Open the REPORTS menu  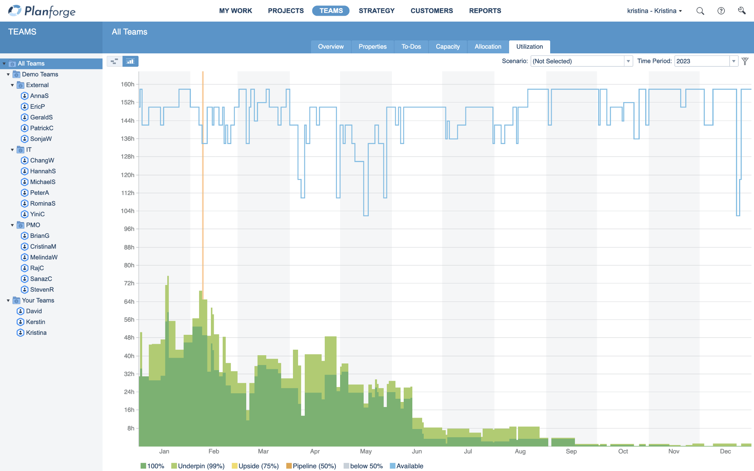[485, 11]
